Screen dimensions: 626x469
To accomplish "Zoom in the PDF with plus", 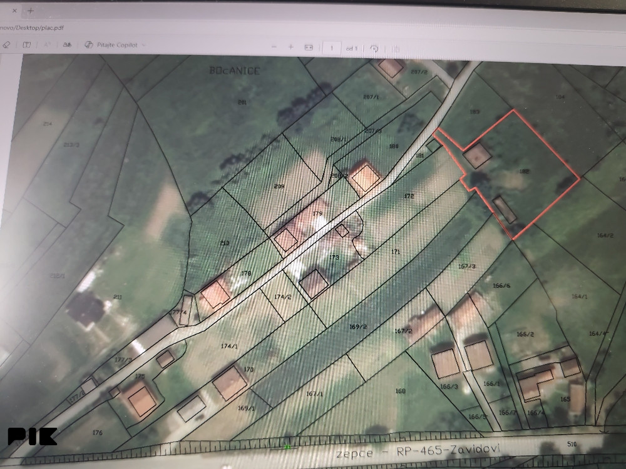I will pyautogui.click(x=290, y=47).
